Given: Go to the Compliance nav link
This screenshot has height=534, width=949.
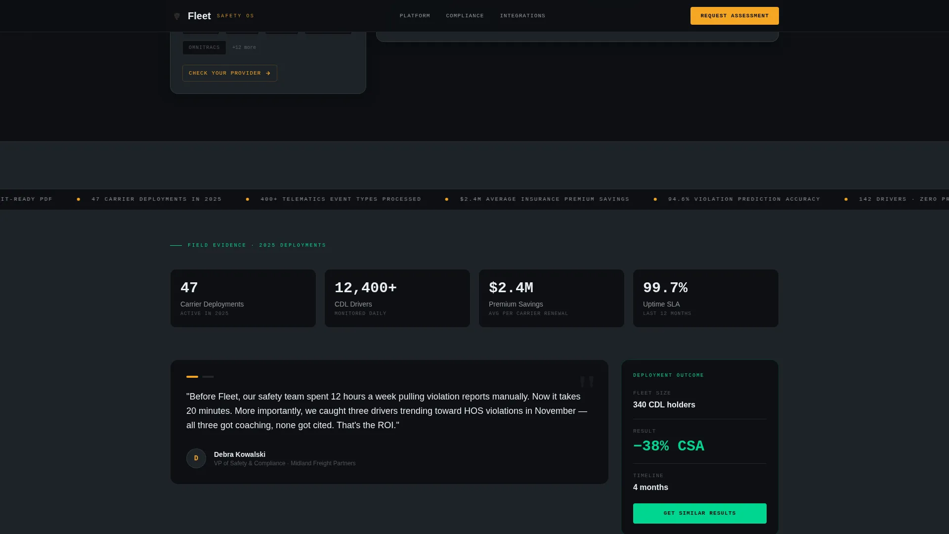Looking at the screenshot, I should click(465, 16).
